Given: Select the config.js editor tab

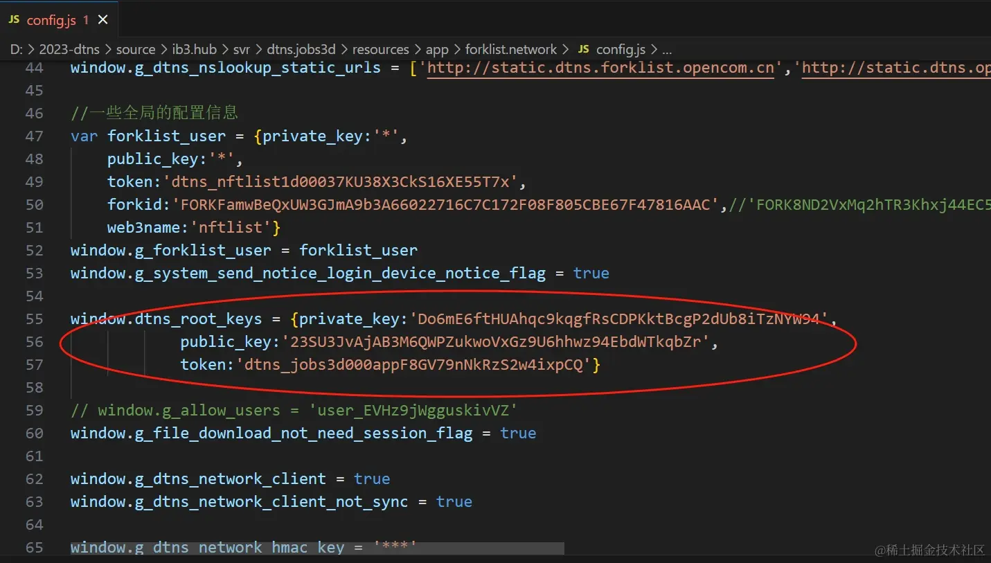Looking at the screenshot, I should pyautogui.click(x=59, y=19).
